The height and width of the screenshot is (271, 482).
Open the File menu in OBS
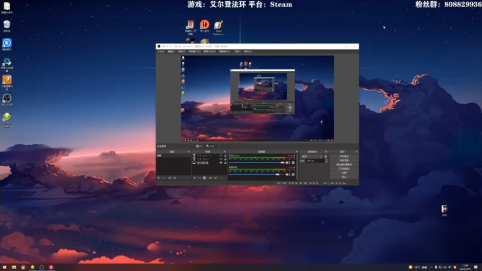click(x=161, y=52)
